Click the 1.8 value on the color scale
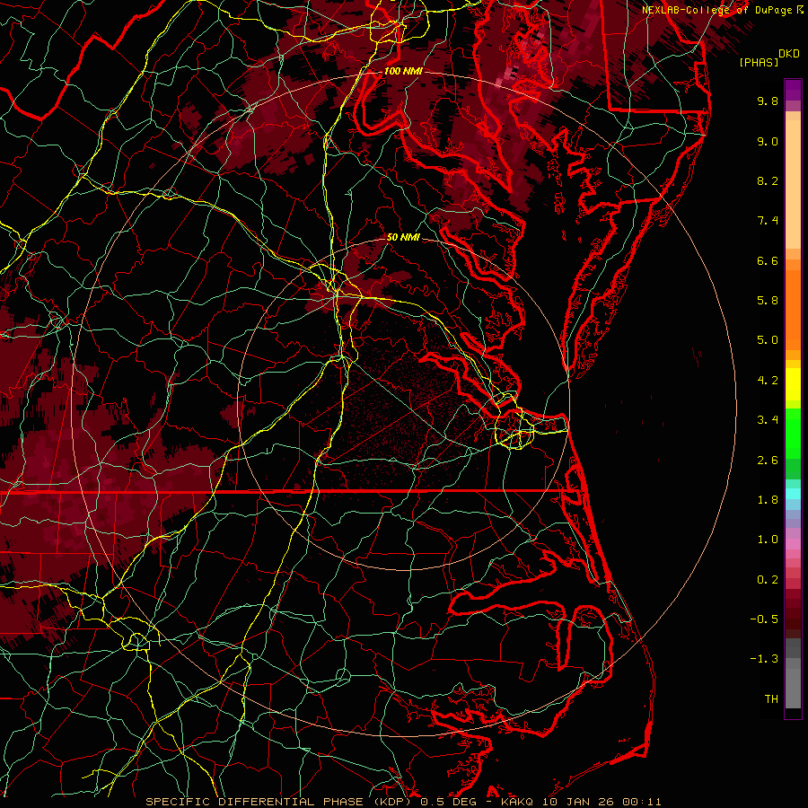This screenshot has height=808, width=808. (x=768, y=500)
